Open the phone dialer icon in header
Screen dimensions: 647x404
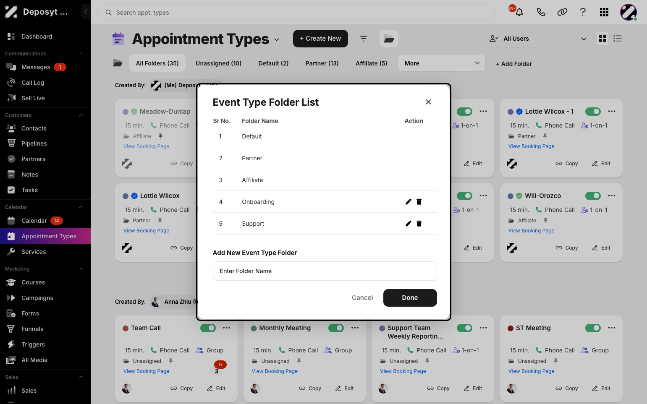click(541, 12)
